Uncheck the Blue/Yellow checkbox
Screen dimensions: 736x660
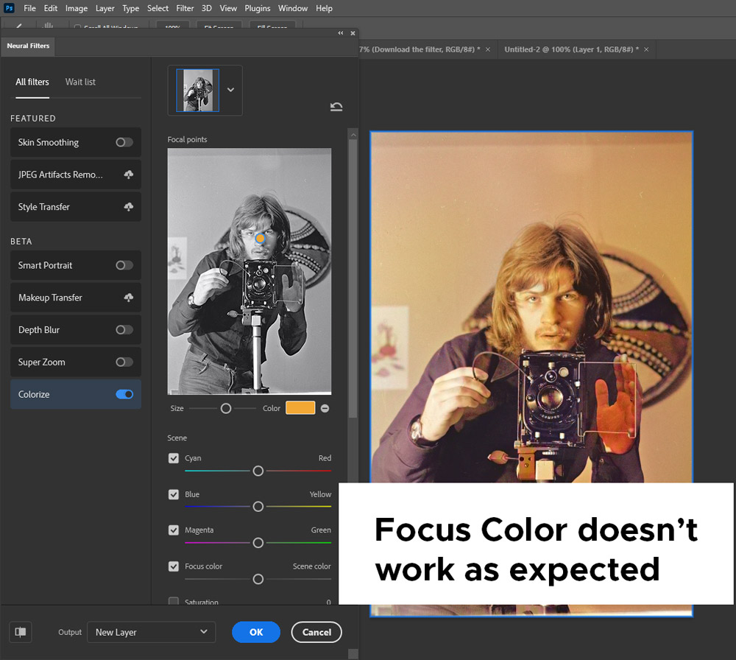pyautogui.click(x=174, y=494)
